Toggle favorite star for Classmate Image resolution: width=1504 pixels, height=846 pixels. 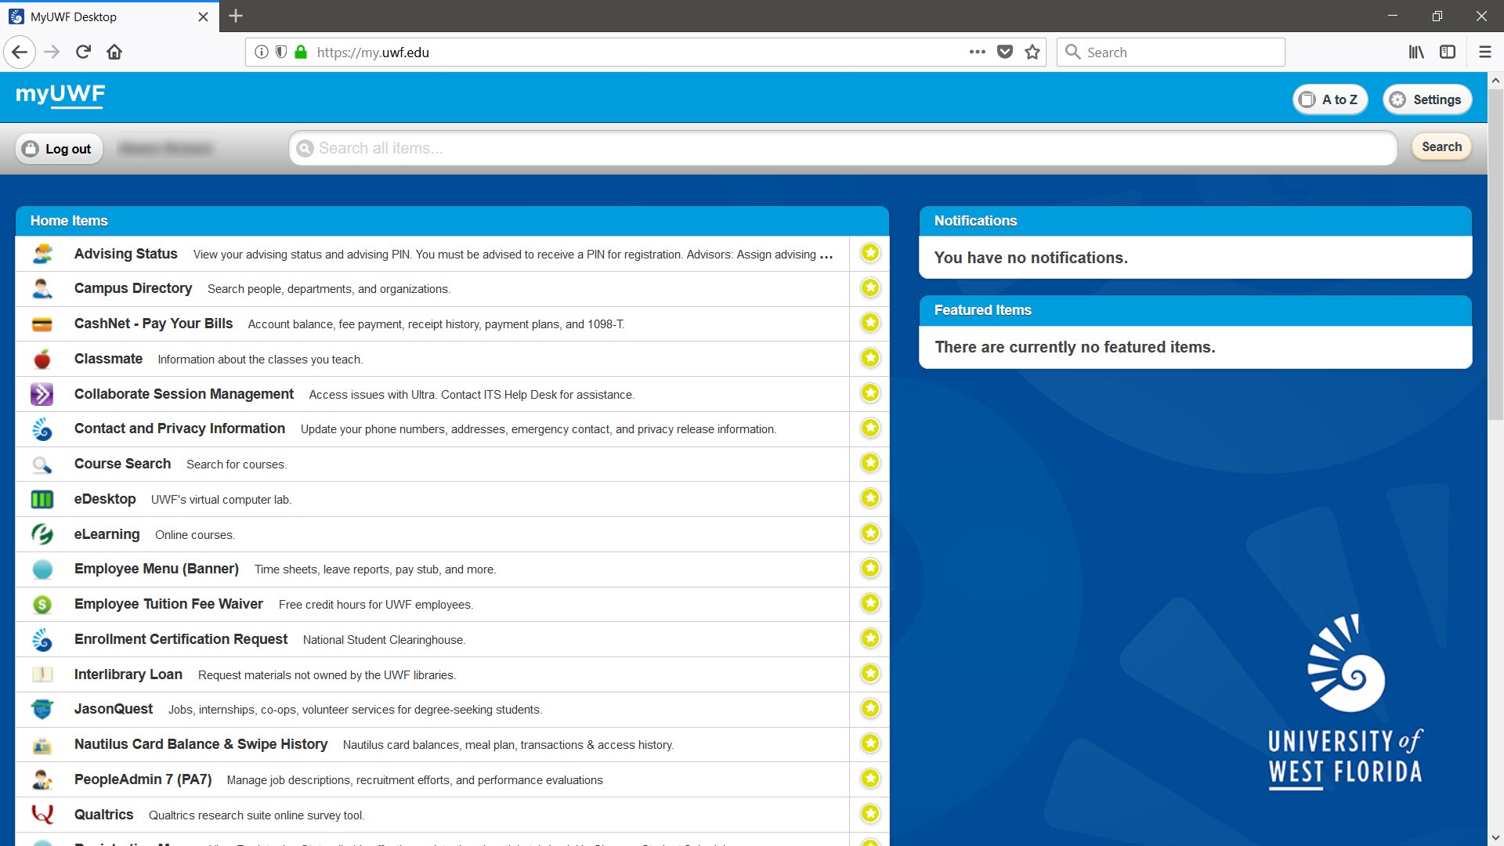pyautogui.click(x=870, y=358)
